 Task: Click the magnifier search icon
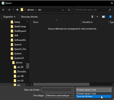(110, 10)
